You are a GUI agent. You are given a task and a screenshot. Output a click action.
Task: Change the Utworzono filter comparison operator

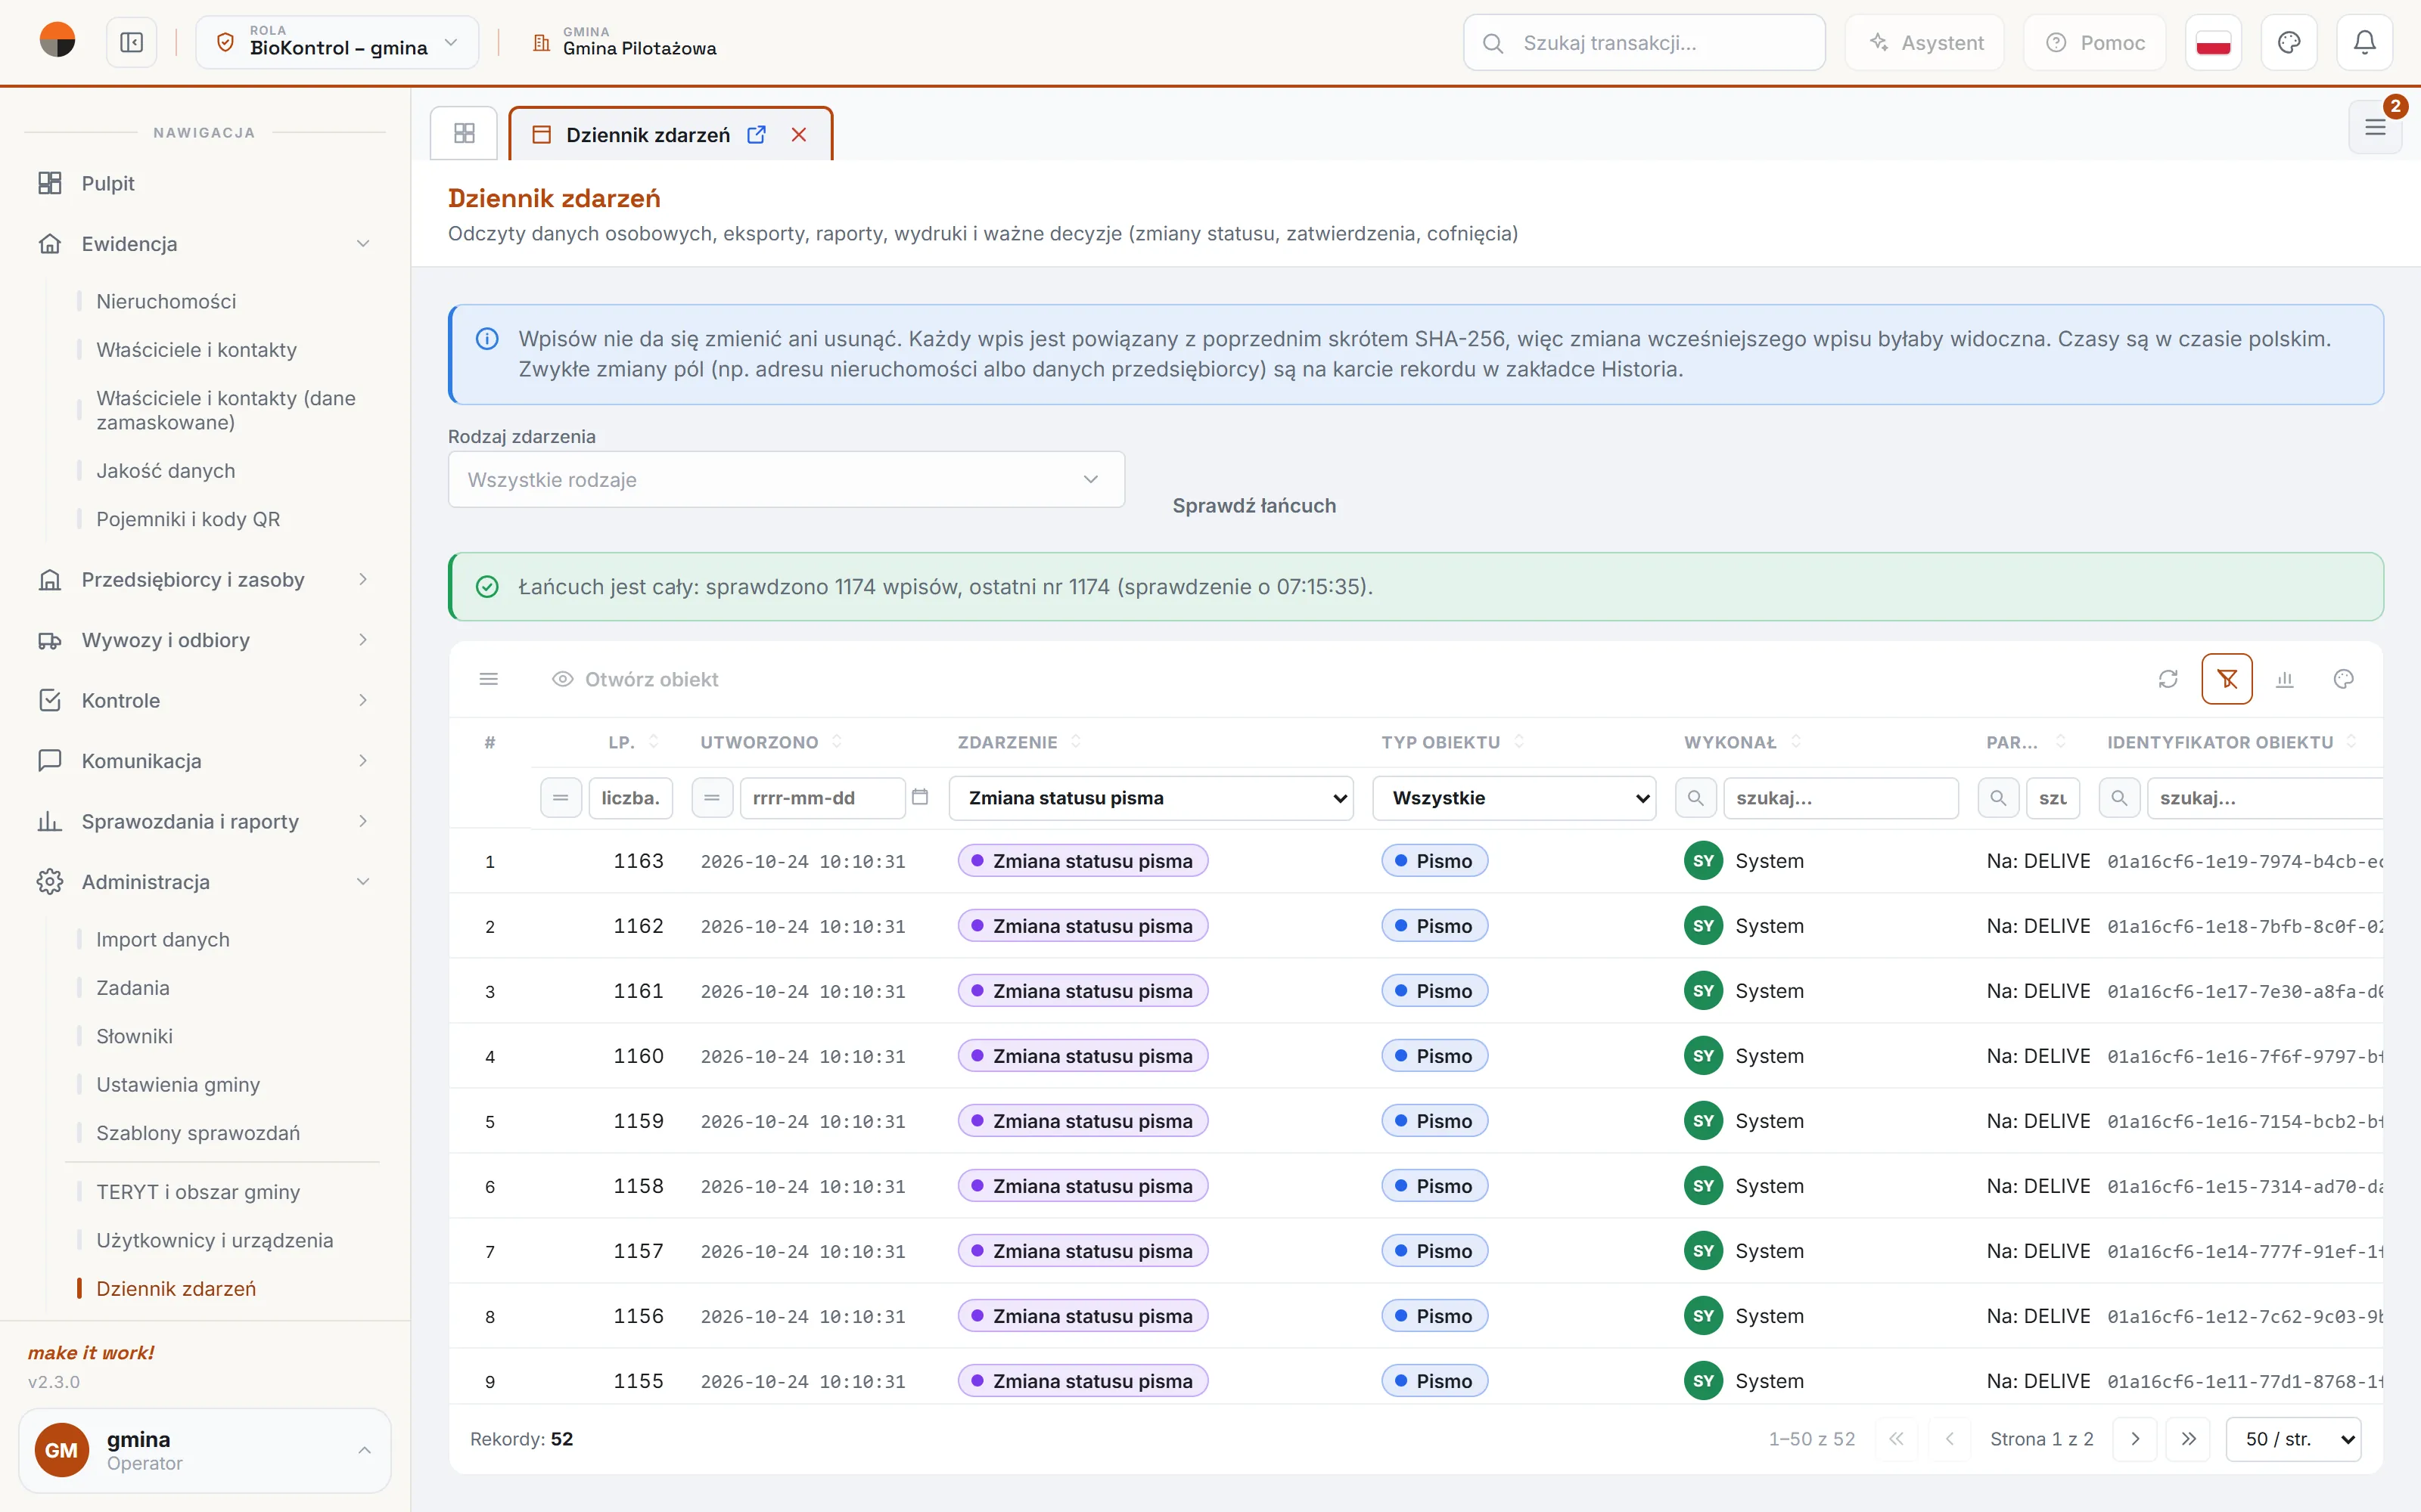(712, 798)
